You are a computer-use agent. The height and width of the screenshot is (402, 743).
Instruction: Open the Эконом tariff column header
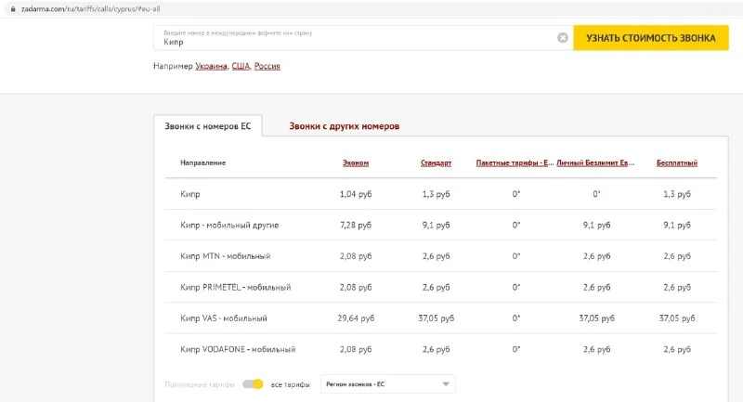(355, 163)
